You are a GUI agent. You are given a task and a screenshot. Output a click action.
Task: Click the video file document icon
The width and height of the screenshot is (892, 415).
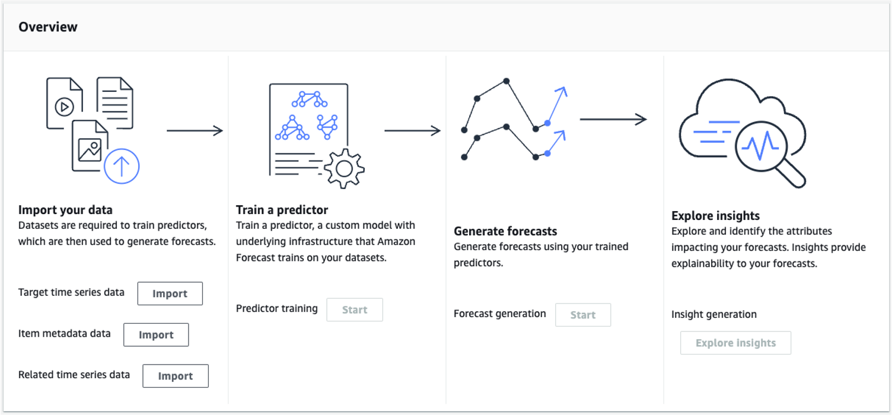(65, 103)
